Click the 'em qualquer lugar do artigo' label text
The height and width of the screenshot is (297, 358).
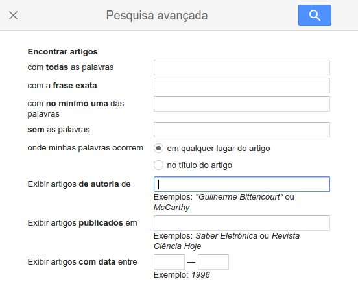click(219, 148)
